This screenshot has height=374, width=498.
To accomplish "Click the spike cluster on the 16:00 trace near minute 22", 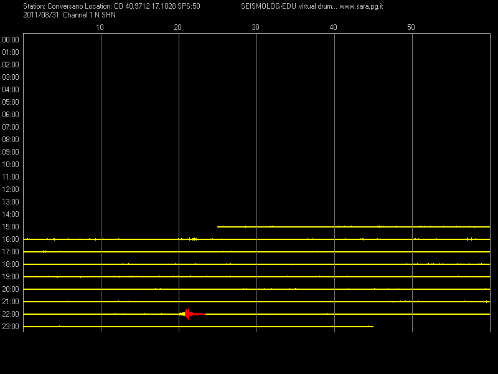I will [x=193, y=239].
